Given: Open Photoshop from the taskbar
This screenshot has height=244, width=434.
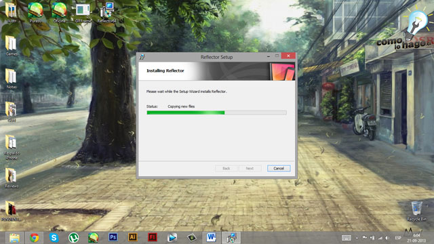Looking at the screenshot, I should click(113, 237).
